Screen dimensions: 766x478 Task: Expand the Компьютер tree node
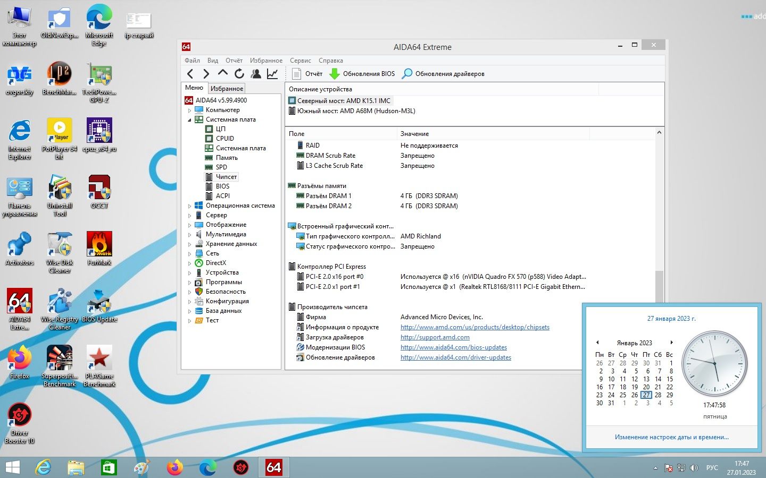click(189, 110)
